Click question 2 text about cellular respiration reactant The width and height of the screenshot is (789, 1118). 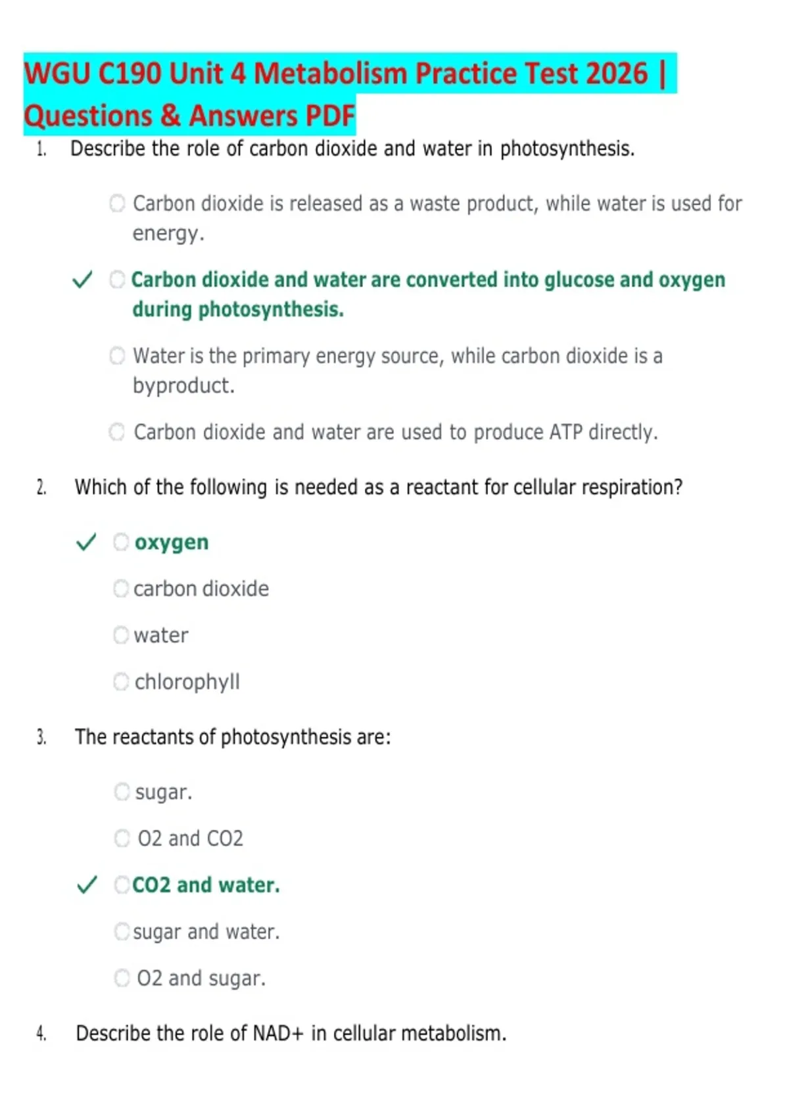tap(379, 487)
